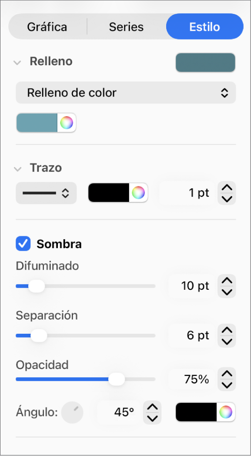The image size is (251, 456).
Task: Click the Ángulo rotation knob
Action: [x=72, y=412]
